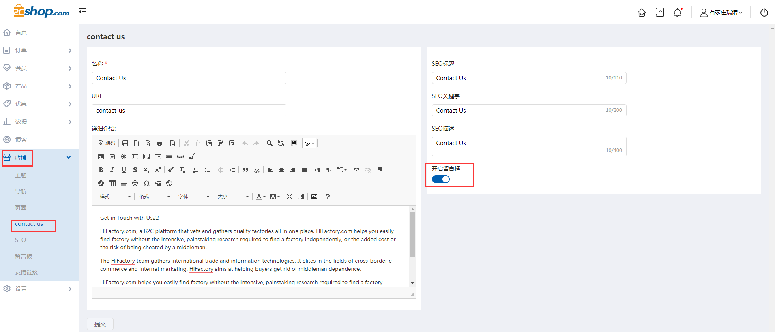Click the editor vertical scrollbar thumb

412,235
